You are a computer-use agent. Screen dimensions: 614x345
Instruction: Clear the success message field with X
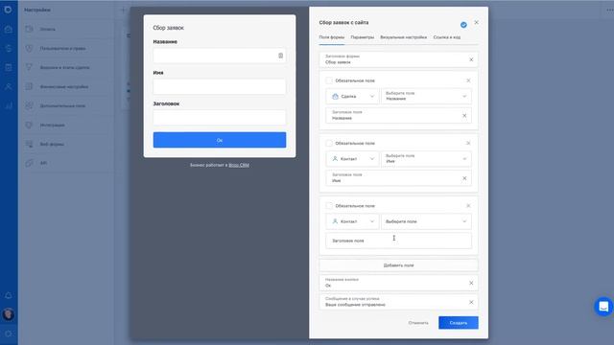471,302
